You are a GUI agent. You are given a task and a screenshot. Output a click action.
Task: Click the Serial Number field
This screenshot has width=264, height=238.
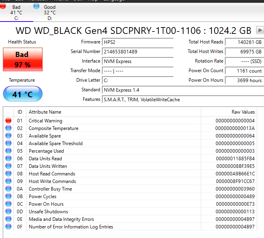pos(138,51)
